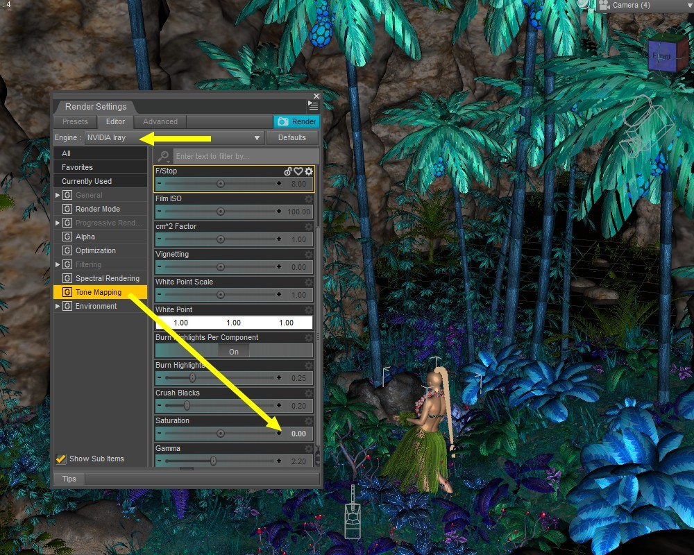The image size is (694, 555).
Task: Open the Film ISO parameter settings gear
Action: [x=309, y=199]
